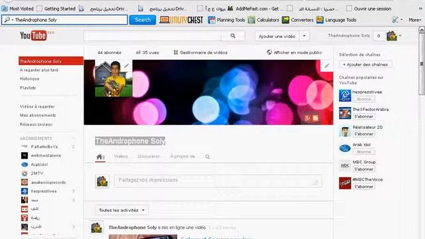Screen dimensions: 425x239
Task: Expand the More toolbar dropdown
Action: click(x=414, y=20)
